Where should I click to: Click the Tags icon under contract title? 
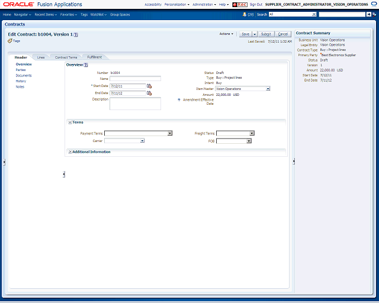(10, 41)
